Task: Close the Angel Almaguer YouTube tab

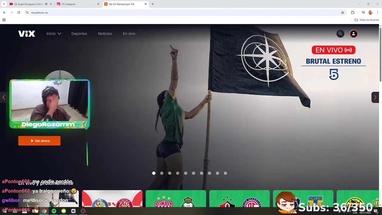Action: [51, 4]
